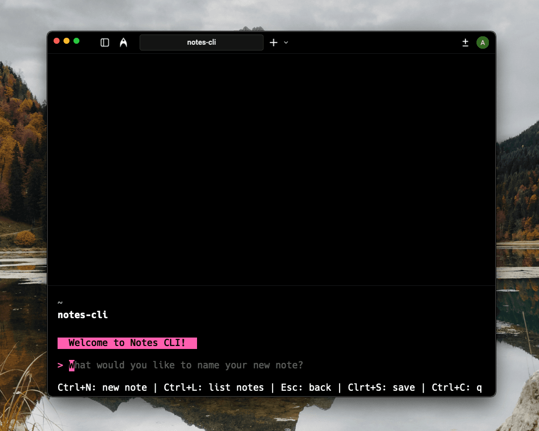
Task: Open account options via the green A avatar
Action: click(482, 42)
